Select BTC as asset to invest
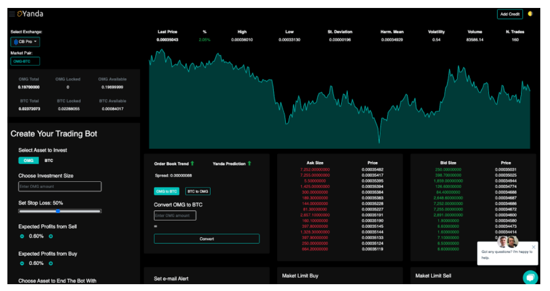This screenshot has width=550, height=291. point(49,160)
